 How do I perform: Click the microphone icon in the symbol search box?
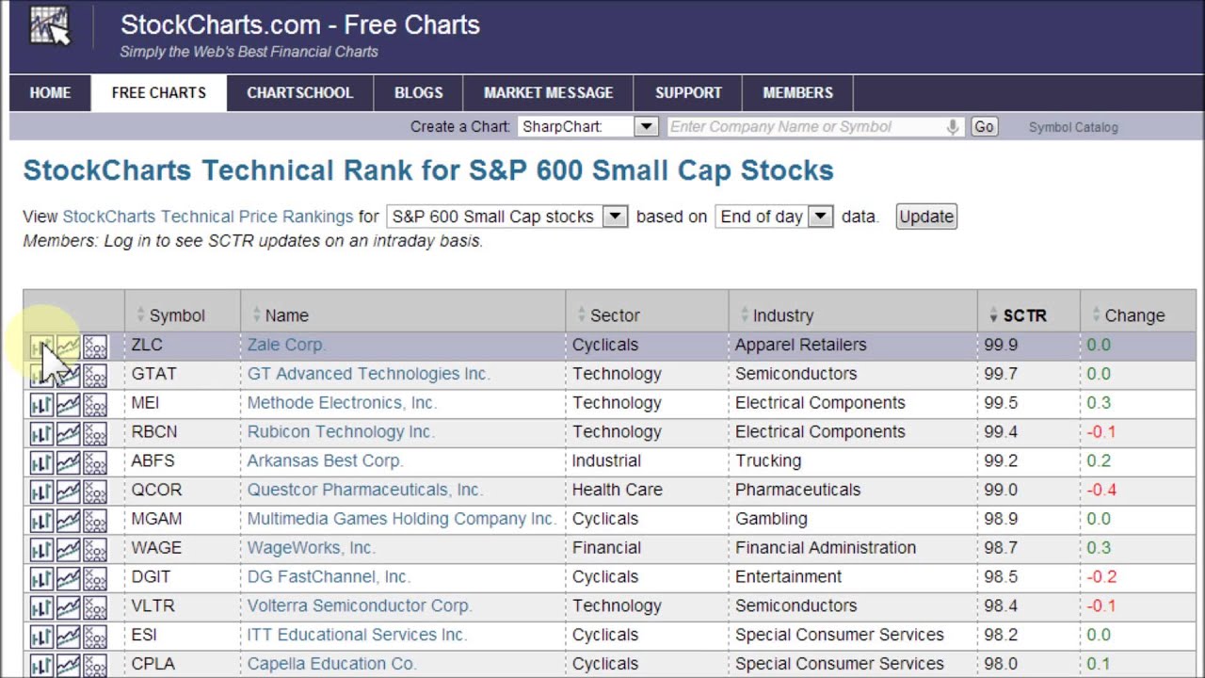953,127
